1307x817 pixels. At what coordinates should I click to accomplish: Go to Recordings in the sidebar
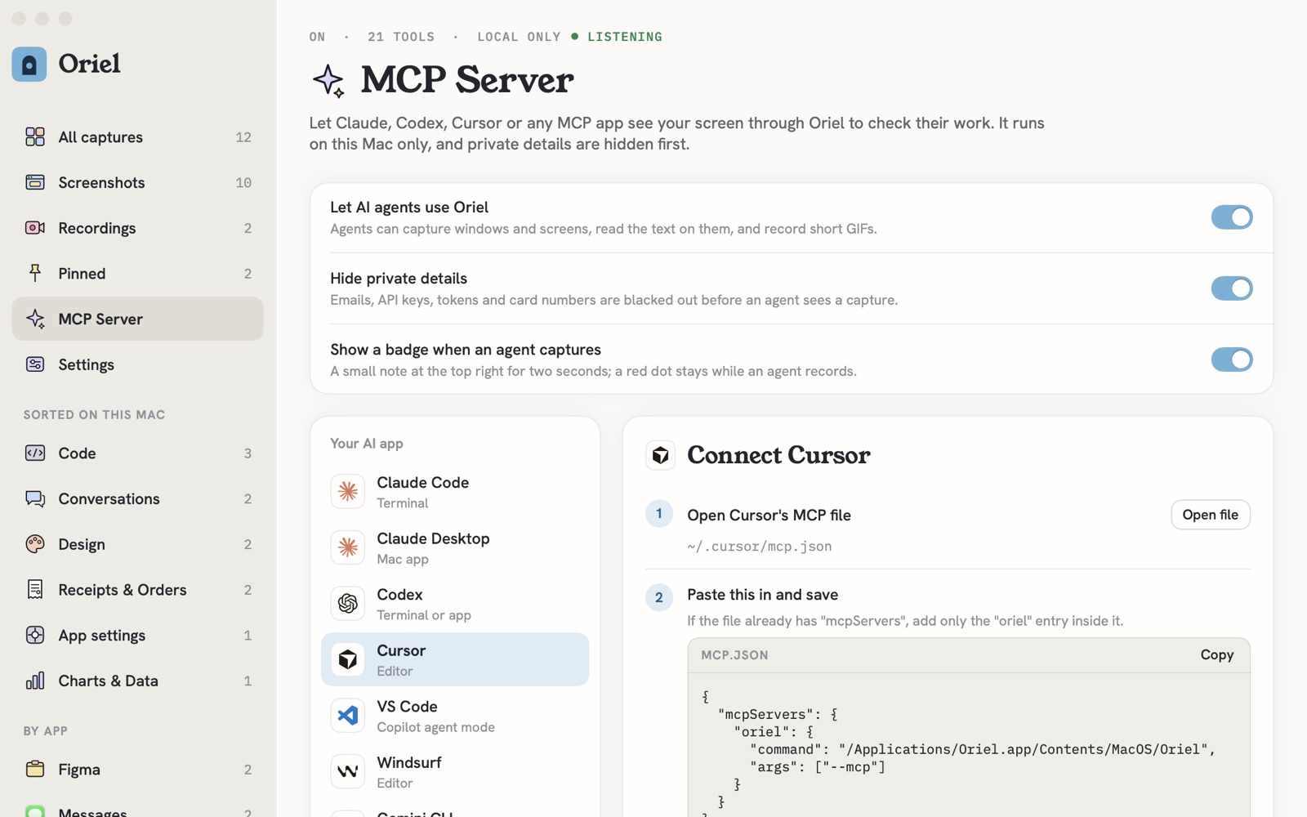pyautogui.click(x=137, y=228)
